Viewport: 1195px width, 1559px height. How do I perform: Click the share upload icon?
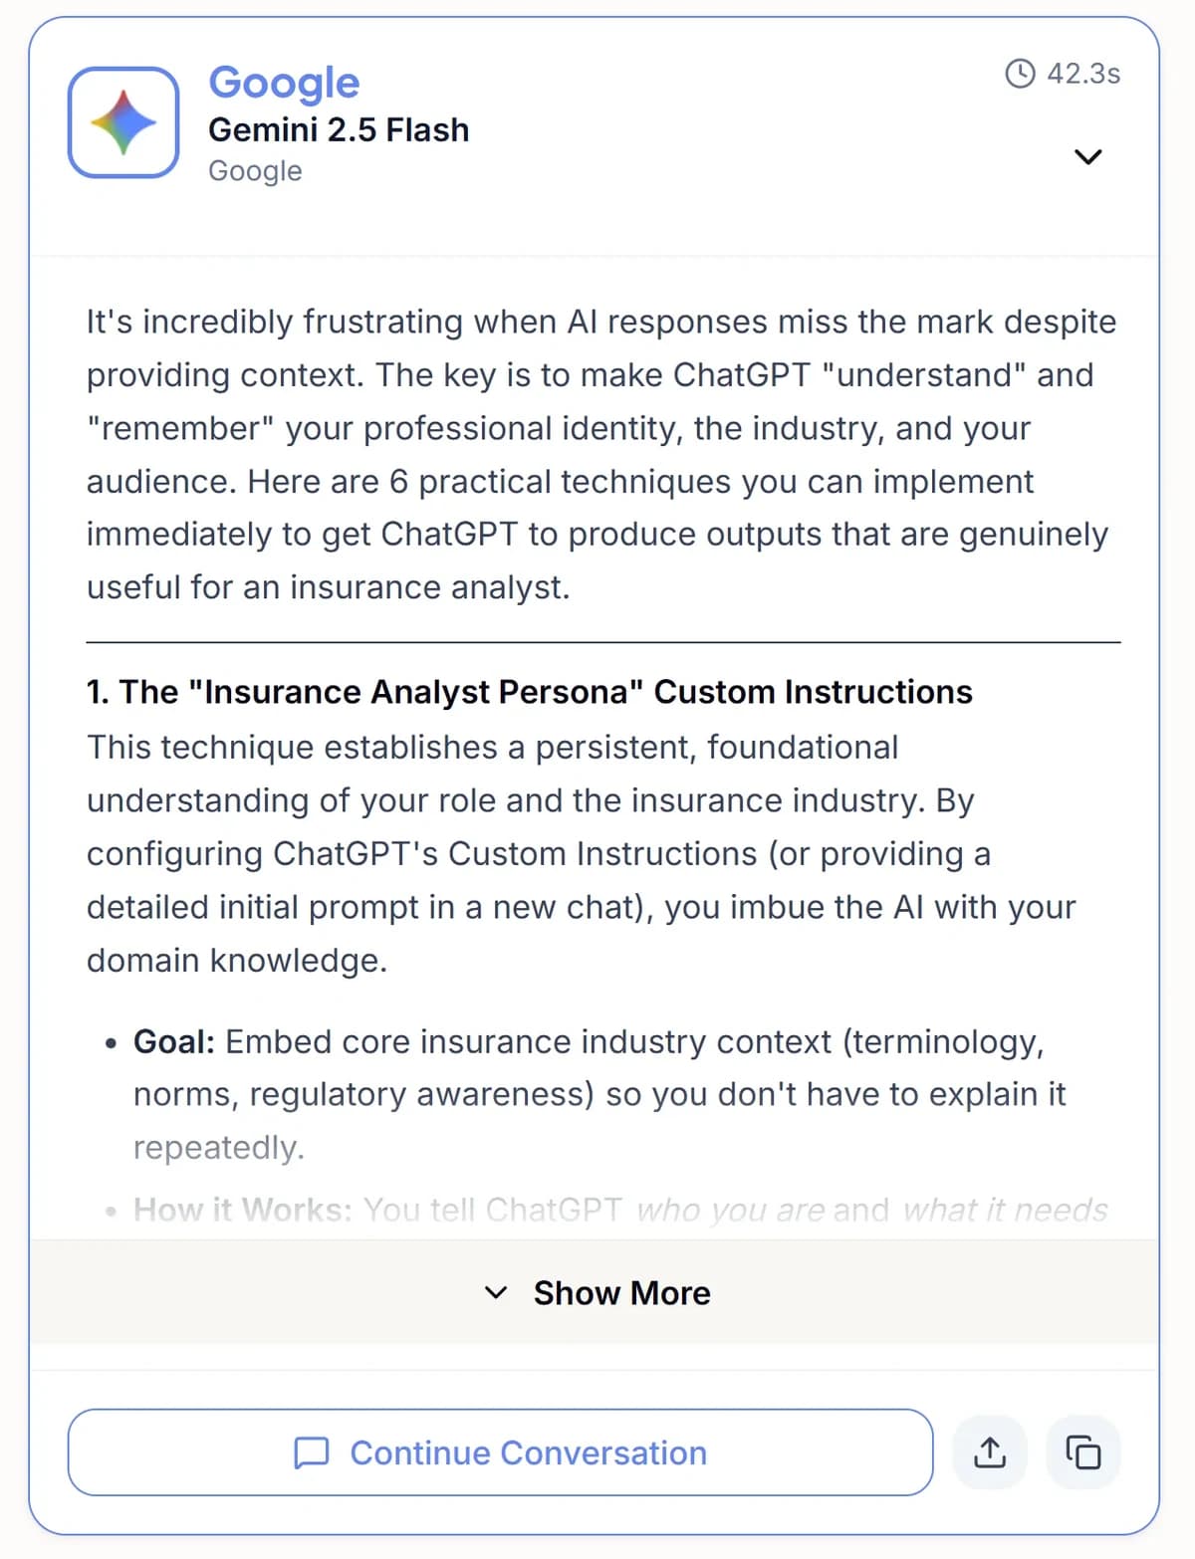[989, 1452]
